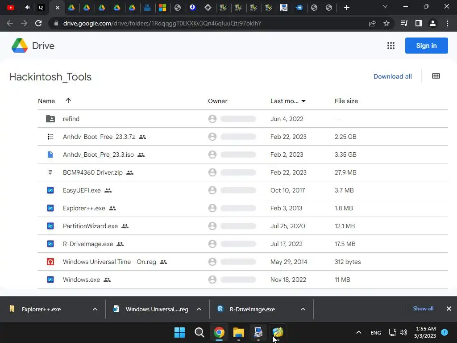Bookmark this page with the star icon
457x343 pixels.
pos(386,23)
